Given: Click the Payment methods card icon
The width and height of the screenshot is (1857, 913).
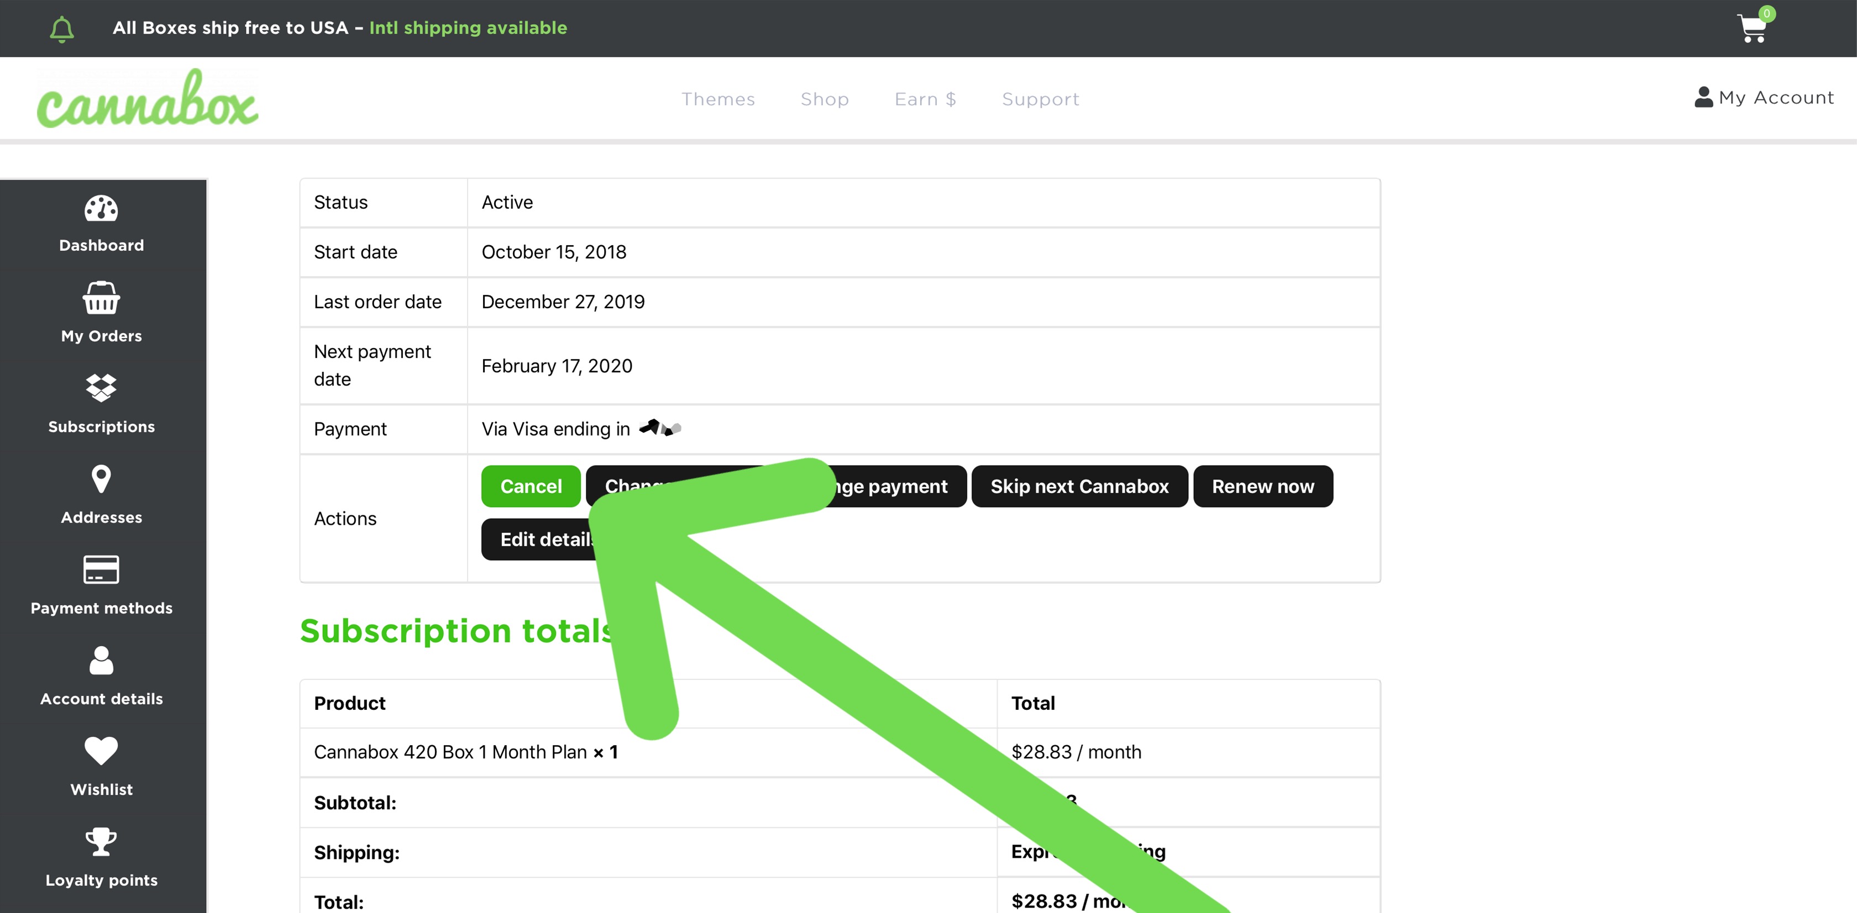Looking at the screenshot, I should [x=101, y=569].
